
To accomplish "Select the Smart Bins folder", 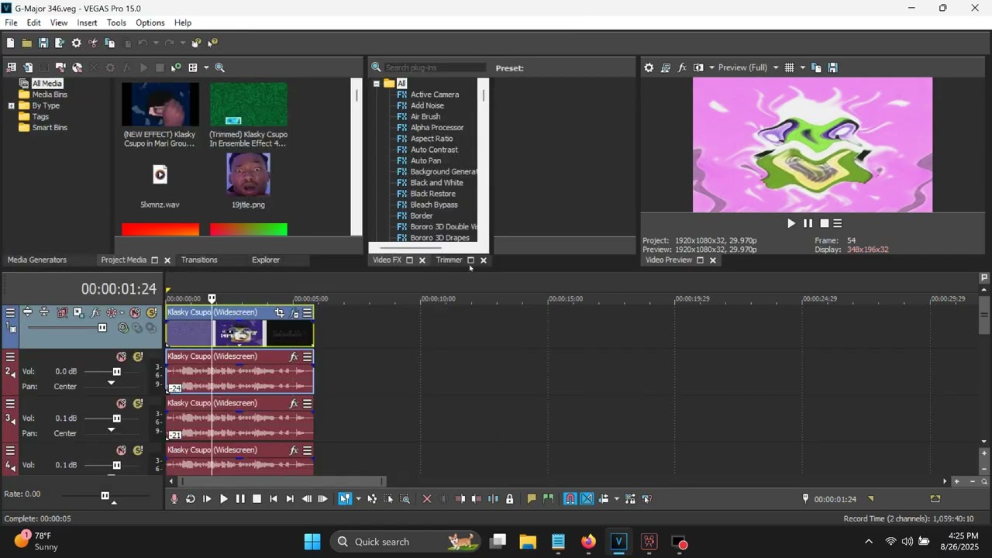I will [50, 127].
